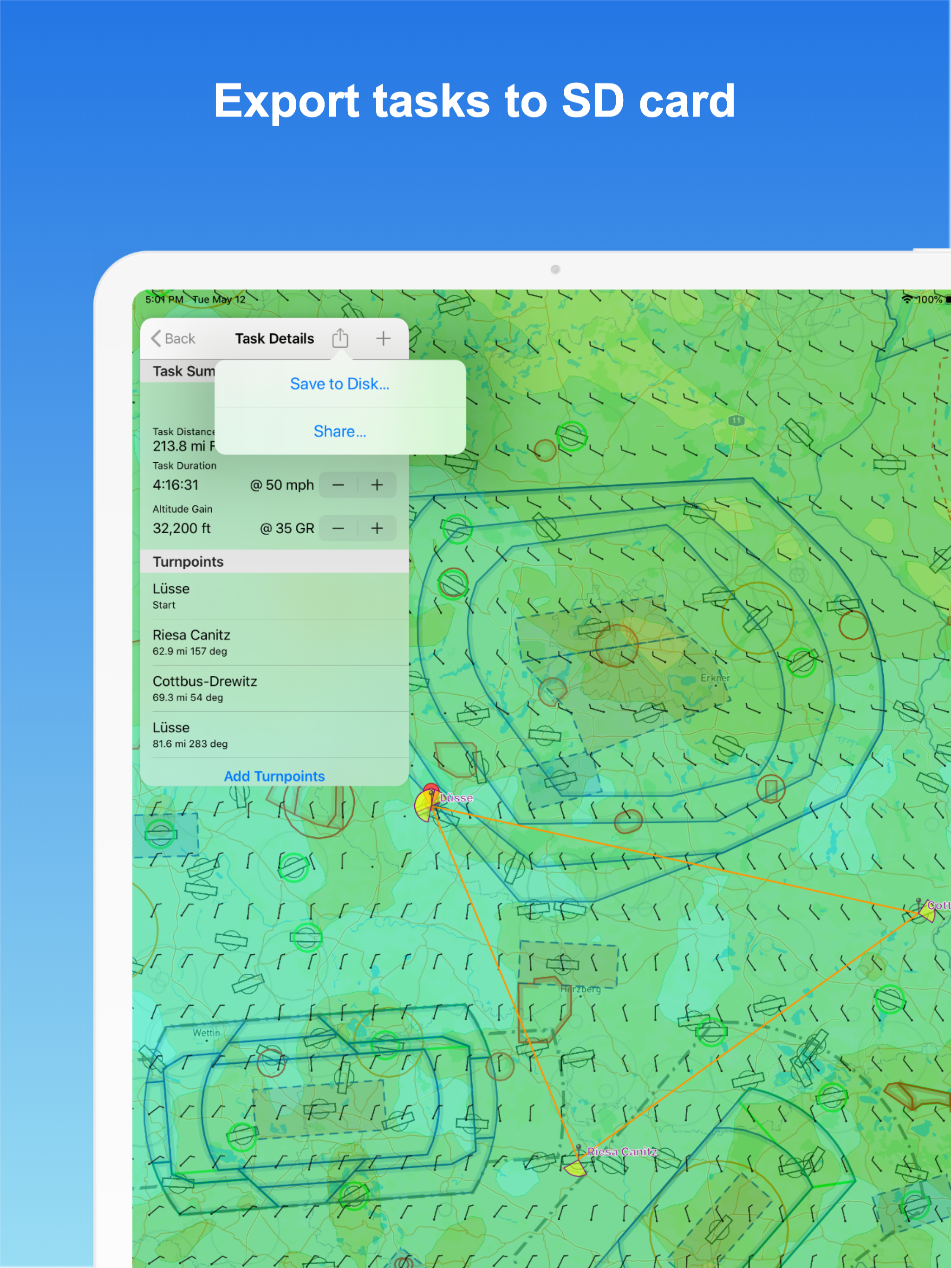The width and height of the screenshot is (951, 1268).
Task: Click the Add Turnpoints link
Action: (274, 776)
